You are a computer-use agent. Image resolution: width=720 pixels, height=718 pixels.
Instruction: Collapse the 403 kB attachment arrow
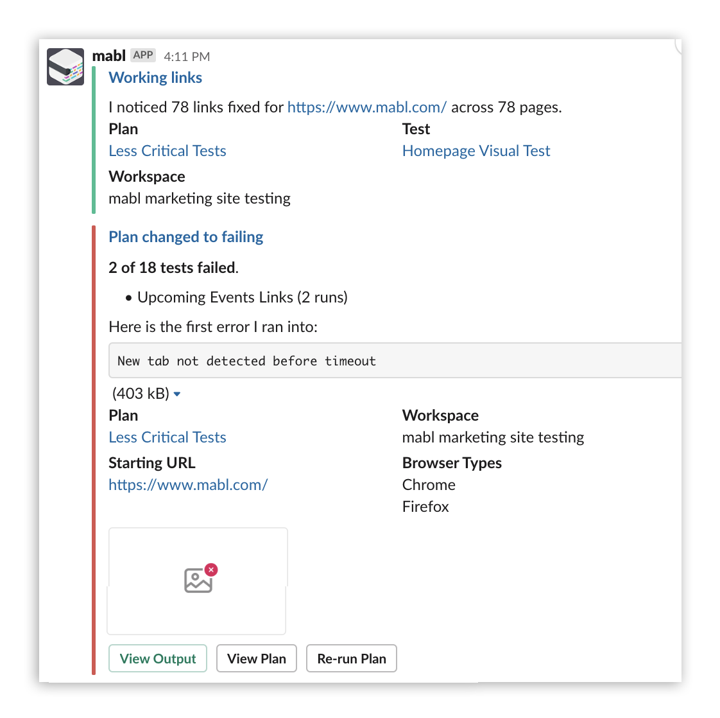pos(177,394)
